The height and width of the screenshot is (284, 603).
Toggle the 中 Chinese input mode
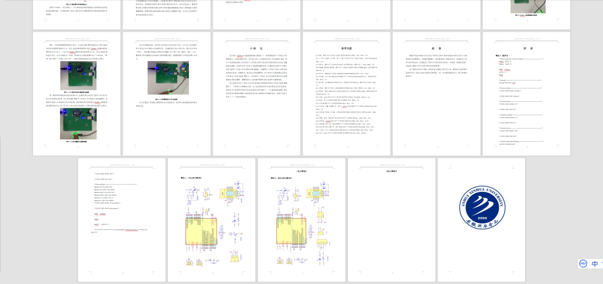pos(595,264)
